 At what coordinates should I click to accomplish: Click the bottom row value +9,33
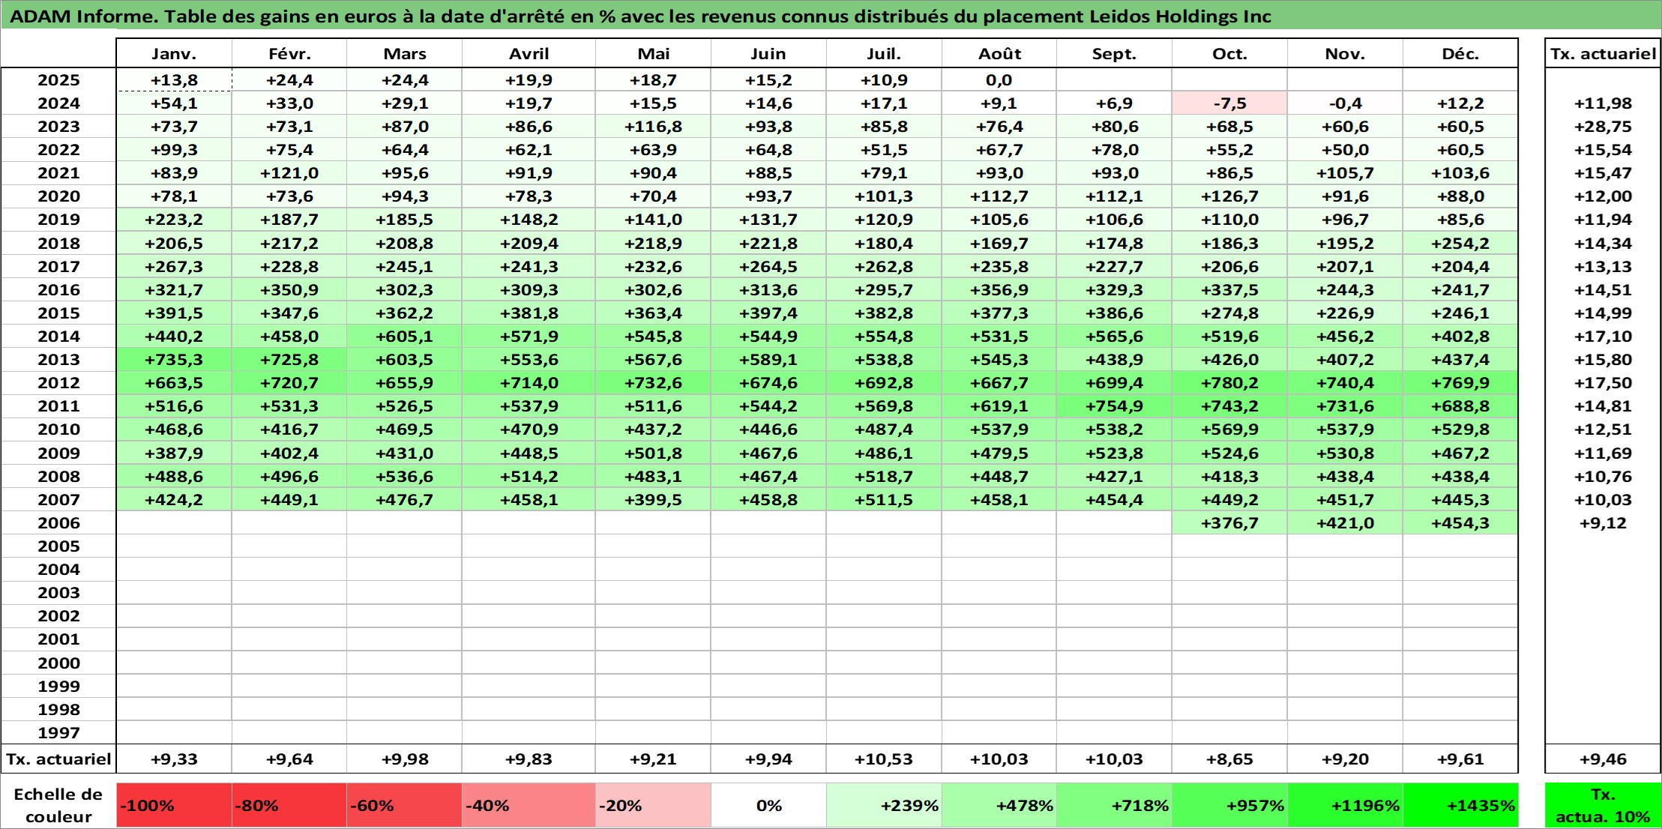(174, 759)
